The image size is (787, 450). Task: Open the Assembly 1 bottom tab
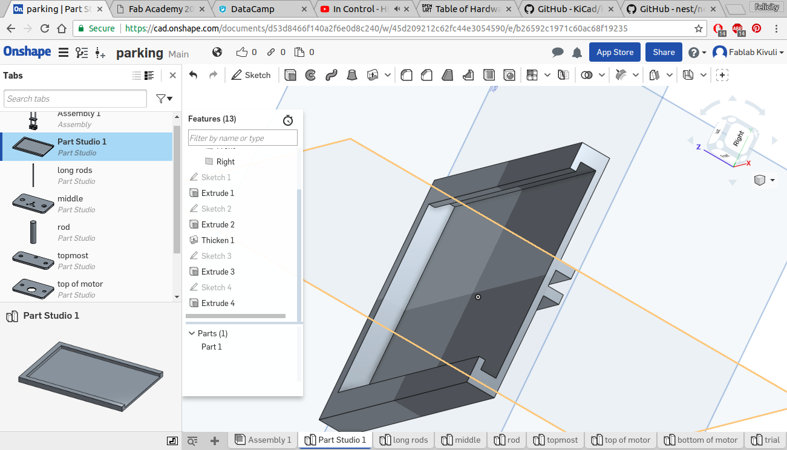click(x=263, y=440)
